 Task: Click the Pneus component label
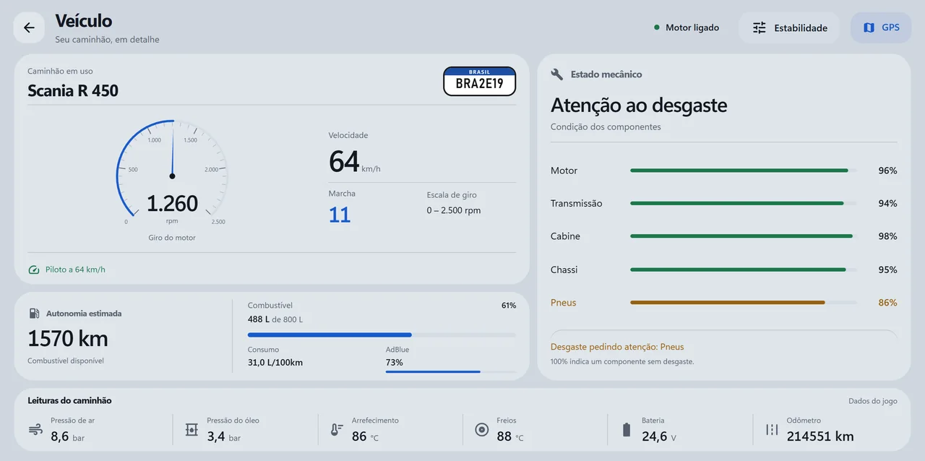[x=564, y=303]
